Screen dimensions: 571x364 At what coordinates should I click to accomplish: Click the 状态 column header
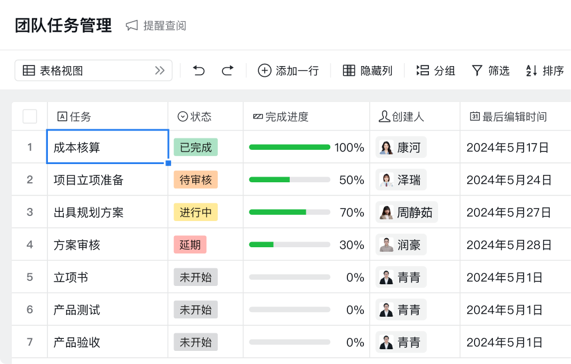click(x=205, y=116)
